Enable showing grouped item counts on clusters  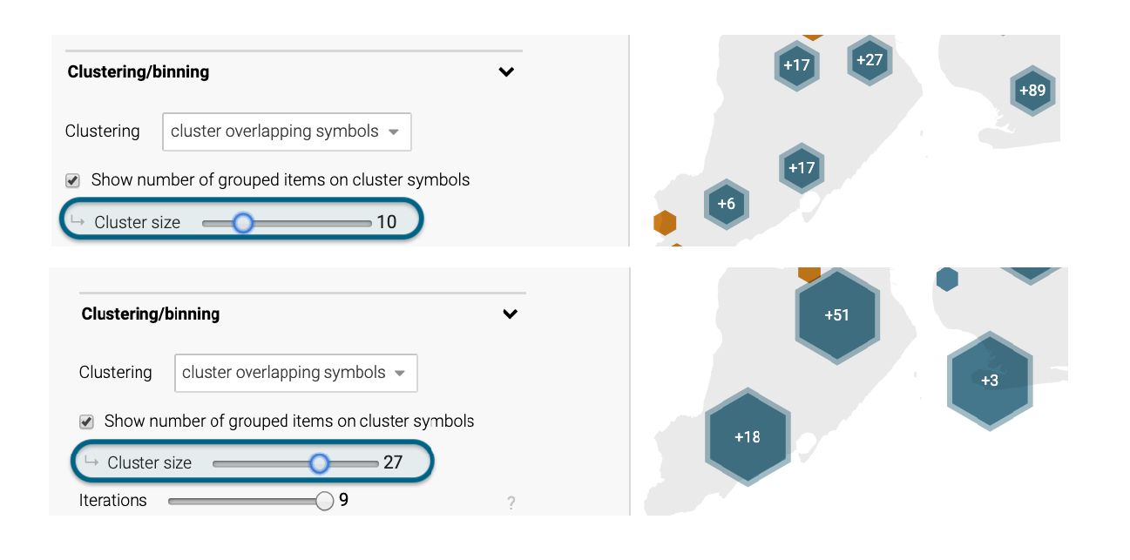pyautogui.click(x=71, y=180)
